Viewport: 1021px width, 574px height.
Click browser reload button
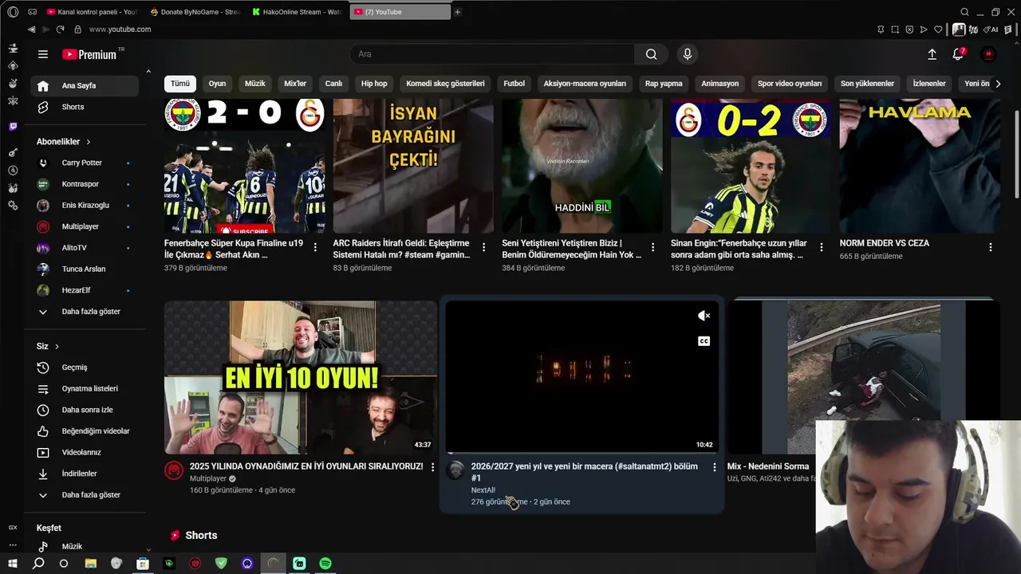click(60, 29)
